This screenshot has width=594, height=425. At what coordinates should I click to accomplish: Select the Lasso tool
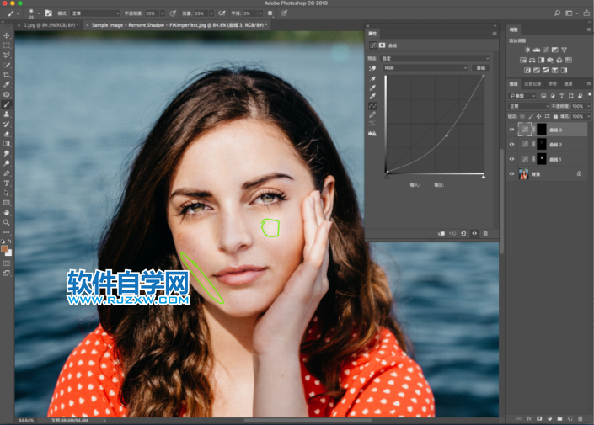[x=7, y=56]
